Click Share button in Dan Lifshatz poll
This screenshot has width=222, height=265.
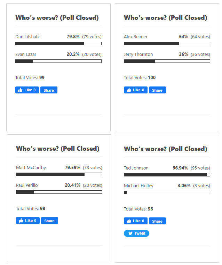[x=49, y=90]
